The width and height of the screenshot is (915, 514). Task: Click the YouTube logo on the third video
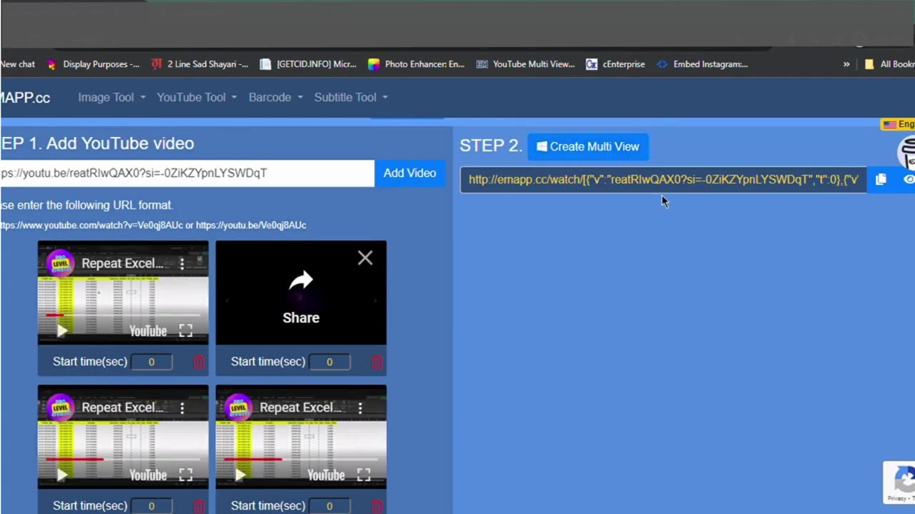148,475
